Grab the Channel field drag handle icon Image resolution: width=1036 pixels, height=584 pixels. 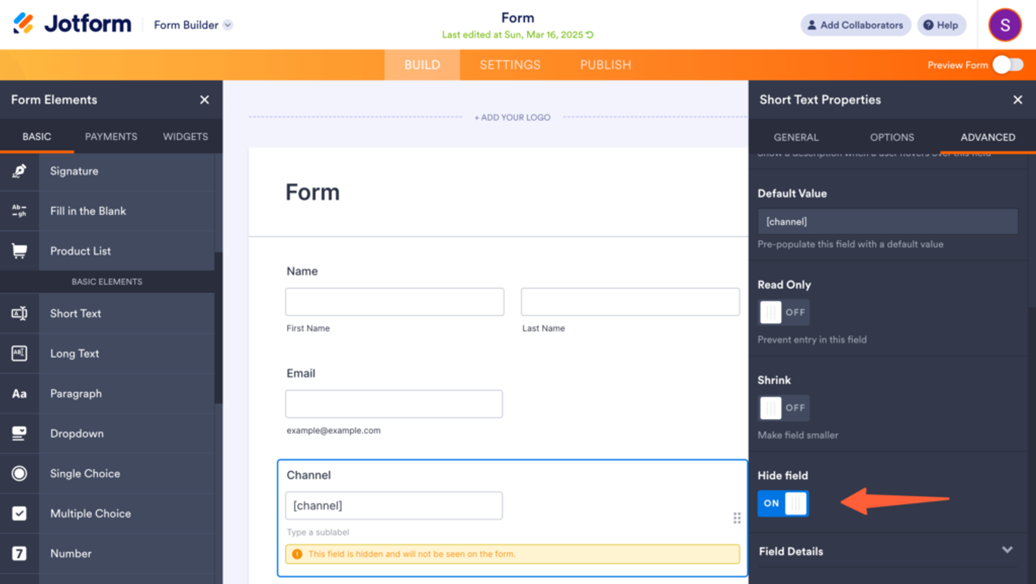(737, 518)
